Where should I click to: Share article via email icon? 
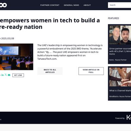(x=9, y=75)
